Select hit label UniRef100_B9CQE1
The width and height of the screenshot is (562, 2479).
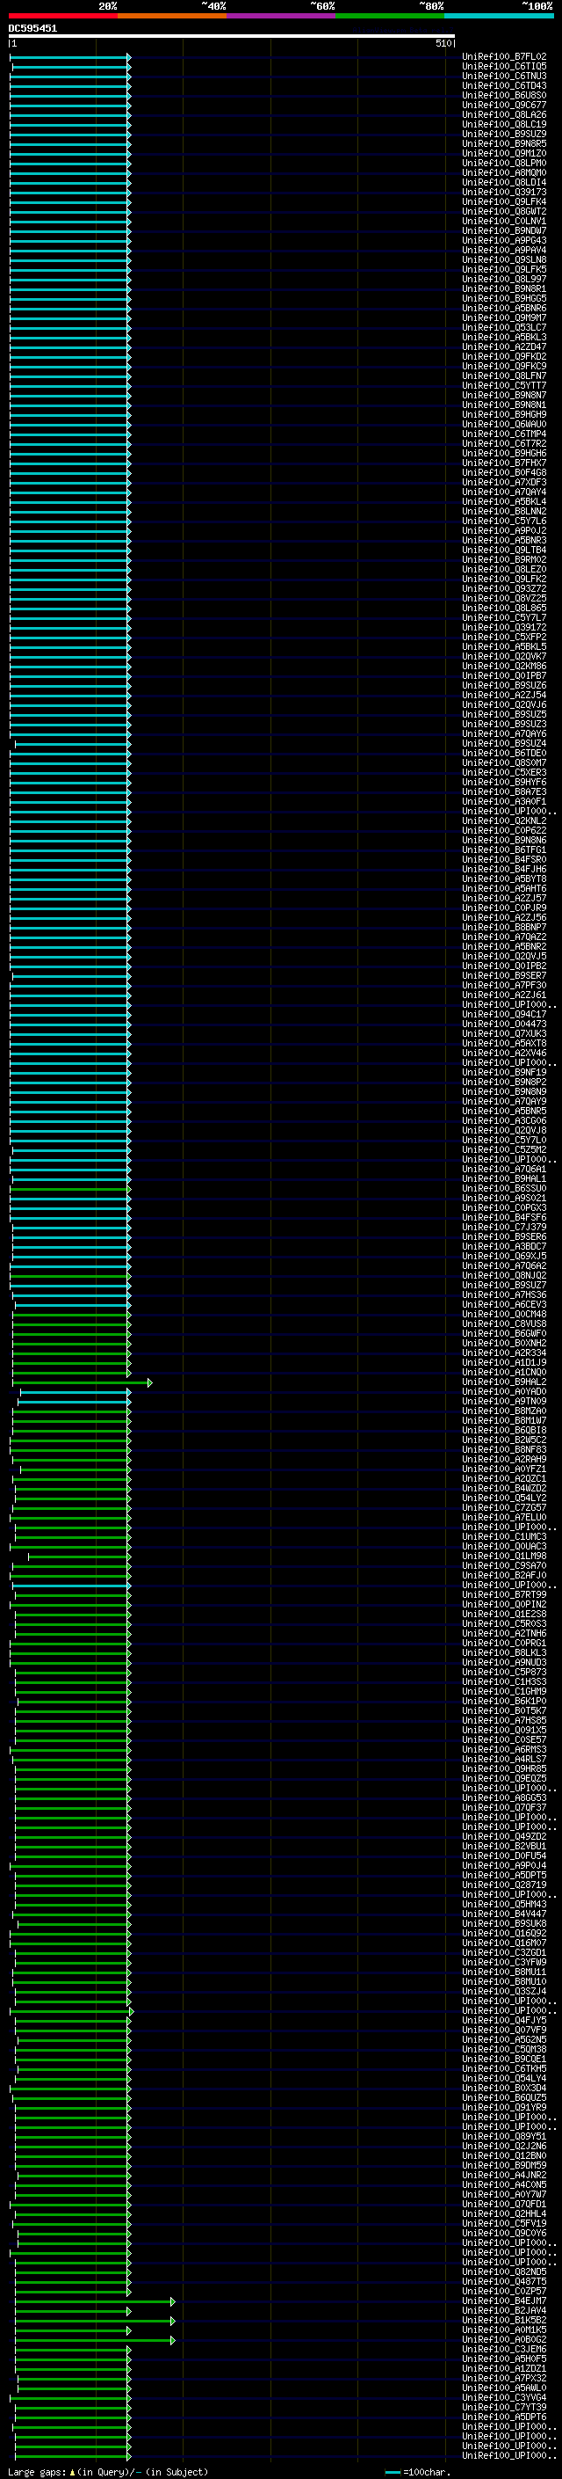(x=504, y=2060)
